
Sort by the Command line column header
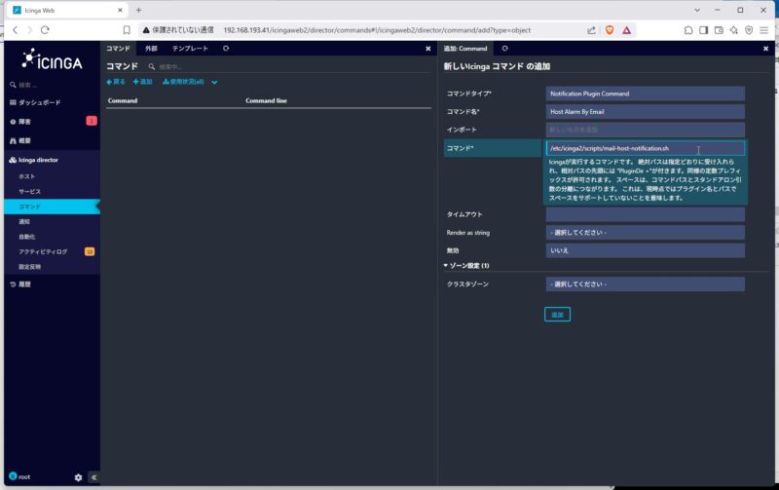[x=266, y=101]
